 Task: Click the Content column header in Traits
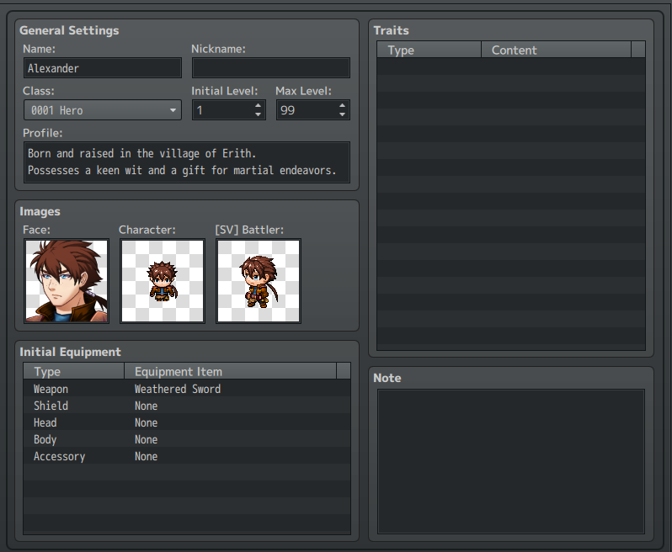pyautogui.click(x=557, y=50)
